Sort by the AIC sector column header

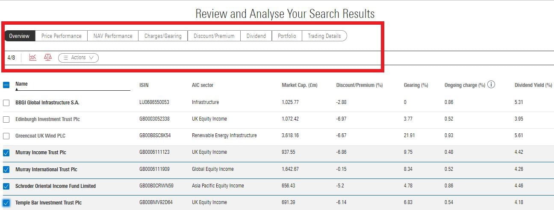click(x=203, y=85)
